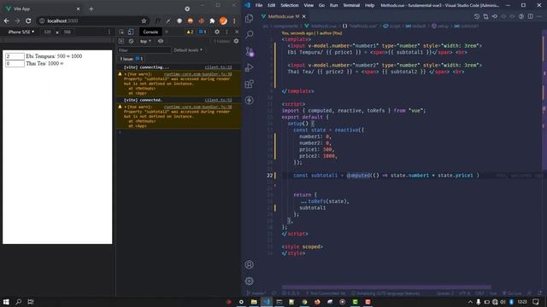The width and height of the screenshot is (547, 307).
Task: Open the Chrome profile avatar
Action: (223, 20)
